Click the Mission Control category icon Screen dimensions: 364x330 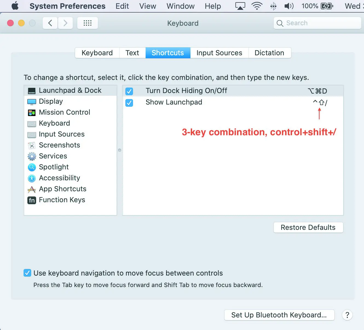(x=32, y=112)
